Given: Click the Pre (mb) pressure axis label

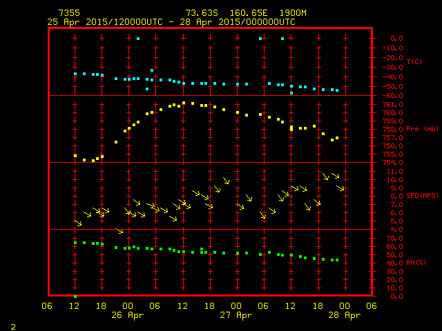Looking at the screenshot, I should coord(419,129).
